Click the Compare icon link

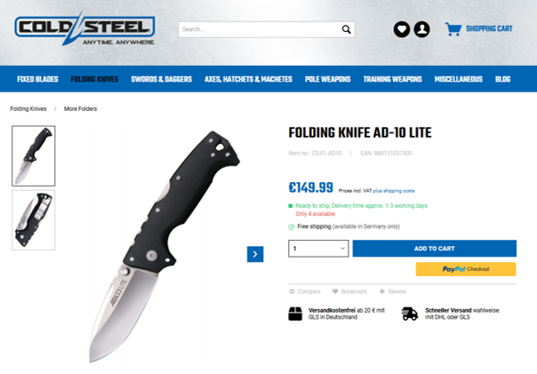[x=305, y=291]
